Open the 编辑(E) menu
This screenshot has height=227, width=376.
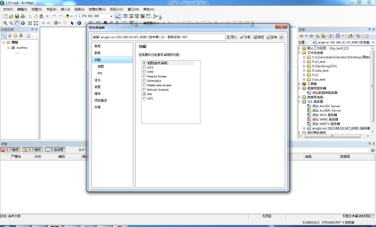click(22, 9)
